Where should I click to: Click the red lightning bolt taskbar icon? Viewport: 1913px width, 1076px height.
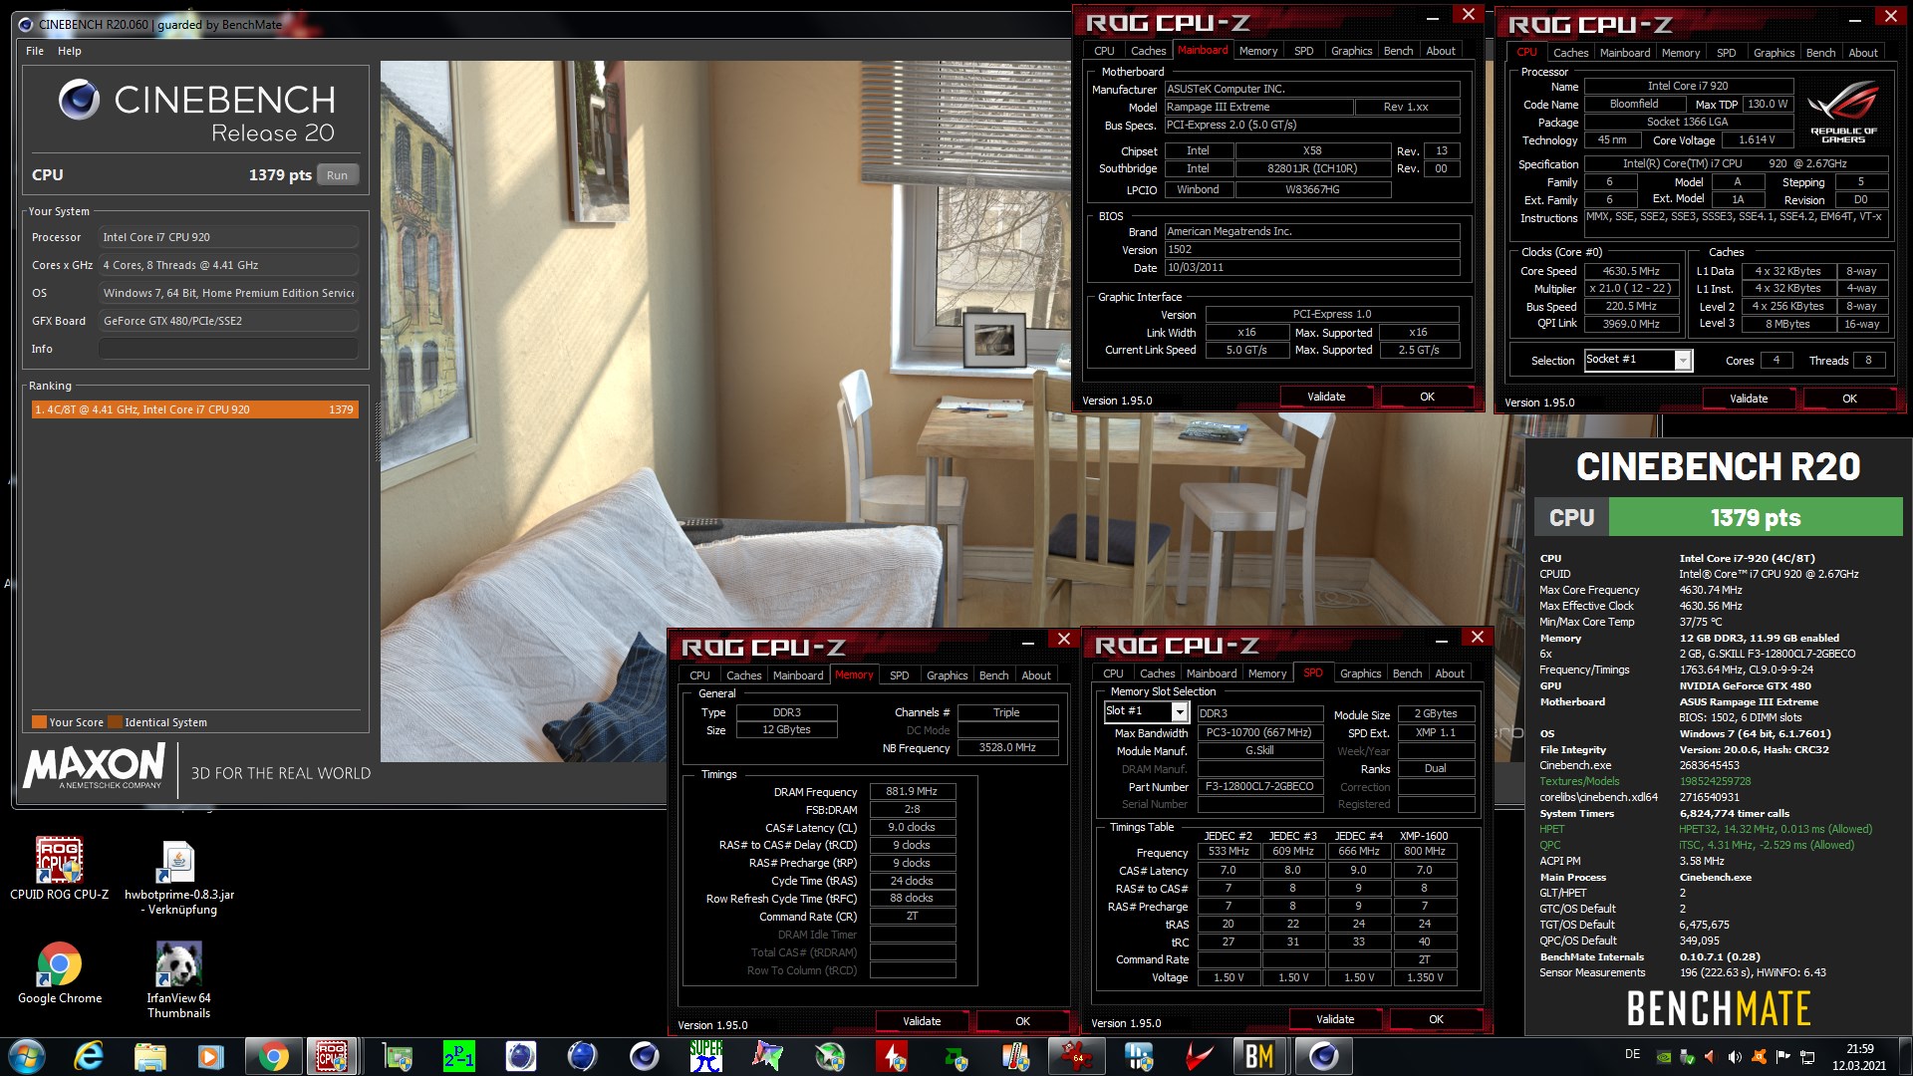coord(891,1056)
